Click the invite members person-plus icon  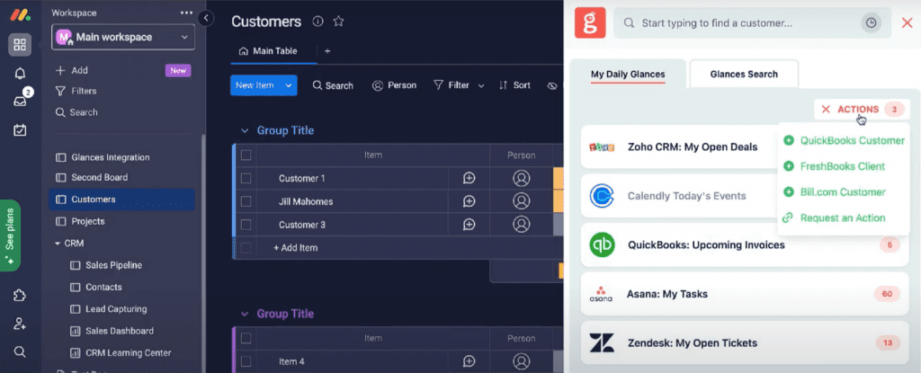click(x=20, y=324)
